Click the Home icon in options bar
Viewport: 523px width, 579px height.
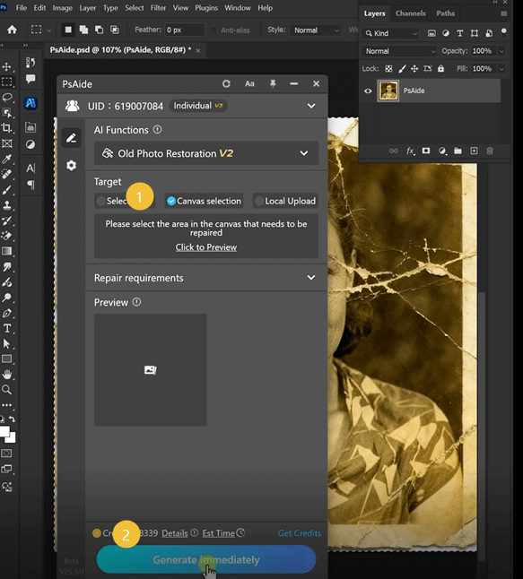click(x=12, y=30)
